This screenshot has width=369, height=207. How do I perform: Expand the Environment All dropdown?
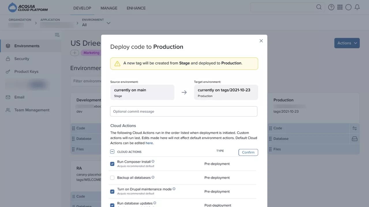click(108, 23)
